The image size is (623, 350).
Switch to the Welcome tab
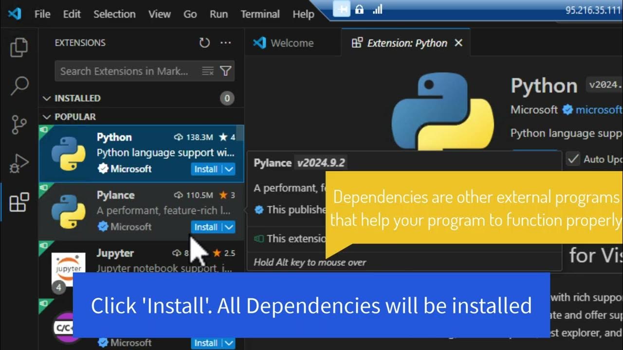point(293,43)
